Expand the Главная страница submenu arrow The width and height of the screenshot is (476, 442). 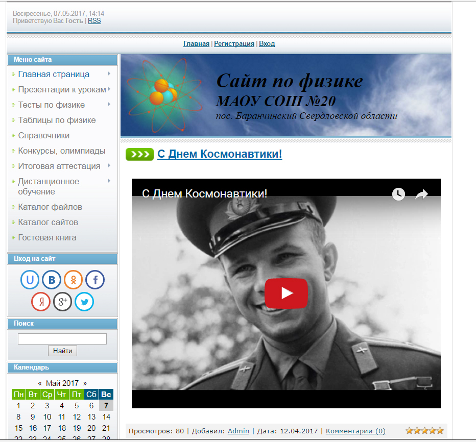pos(109,73)
